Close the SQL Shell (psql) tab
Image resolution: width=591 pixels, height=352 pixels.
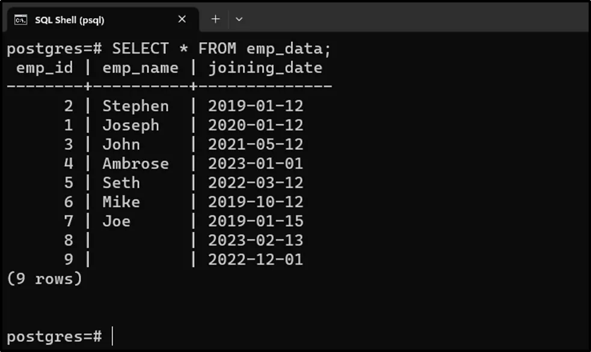[182, 19]
